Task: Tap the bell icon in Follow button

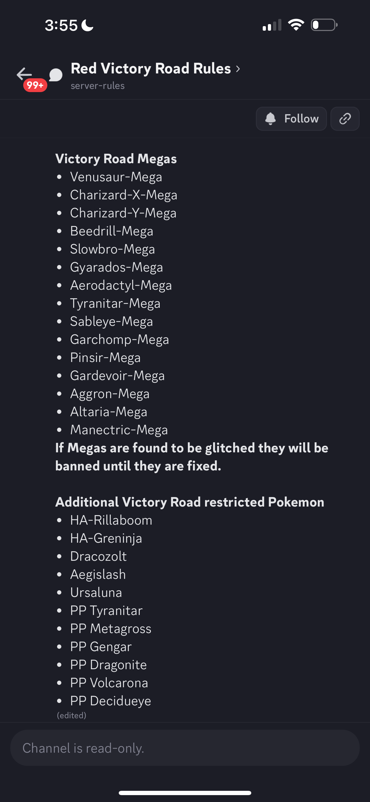Action: (x=270, y=119)
